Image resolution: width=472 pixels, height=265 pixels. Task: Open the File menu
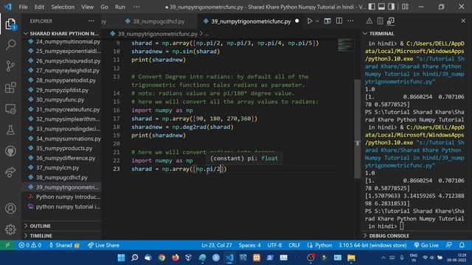pos(23,7)
